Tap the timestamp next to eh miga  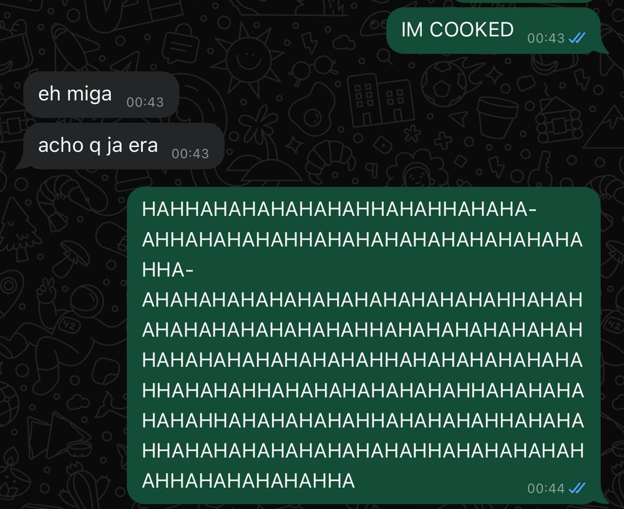[x=145, y=102]
